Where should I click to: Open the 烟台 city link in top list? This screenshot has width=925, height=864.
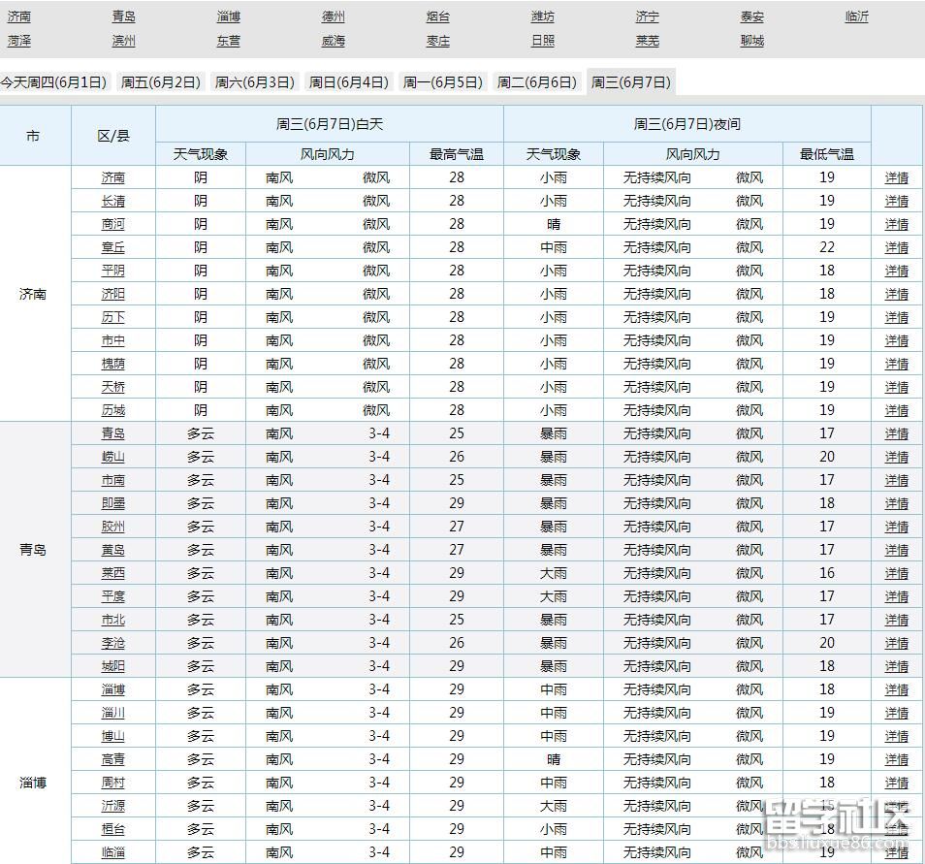[437, 16]
